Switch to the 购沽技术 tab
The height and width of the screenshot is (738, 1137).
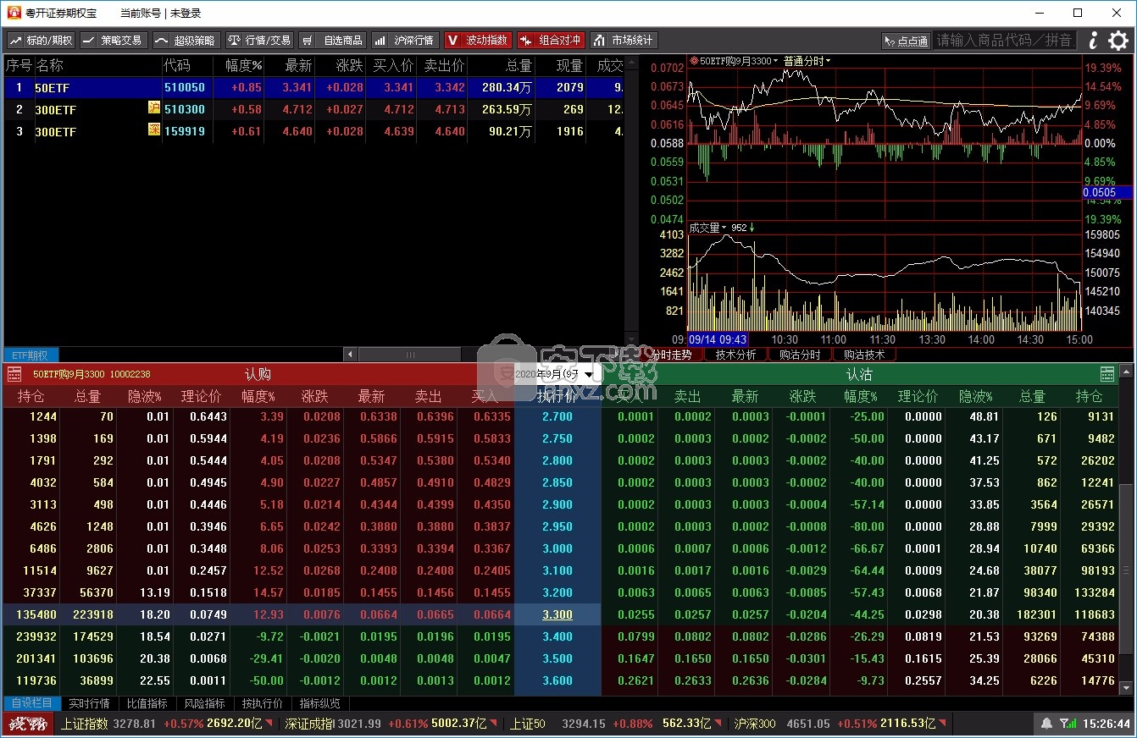coord(863,355)
